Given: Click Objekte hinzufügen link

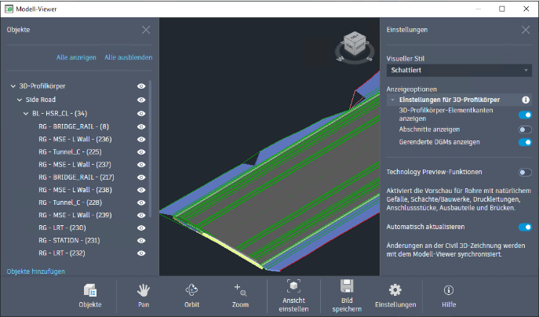Looking at the screenshot, I should 36,271.
